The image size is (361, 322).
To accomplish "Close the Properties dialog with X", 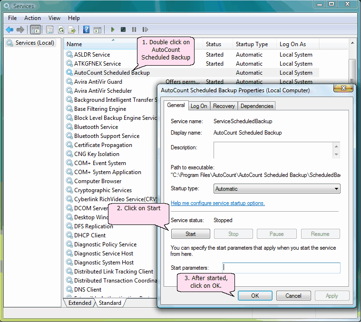I will coord(343,88).
